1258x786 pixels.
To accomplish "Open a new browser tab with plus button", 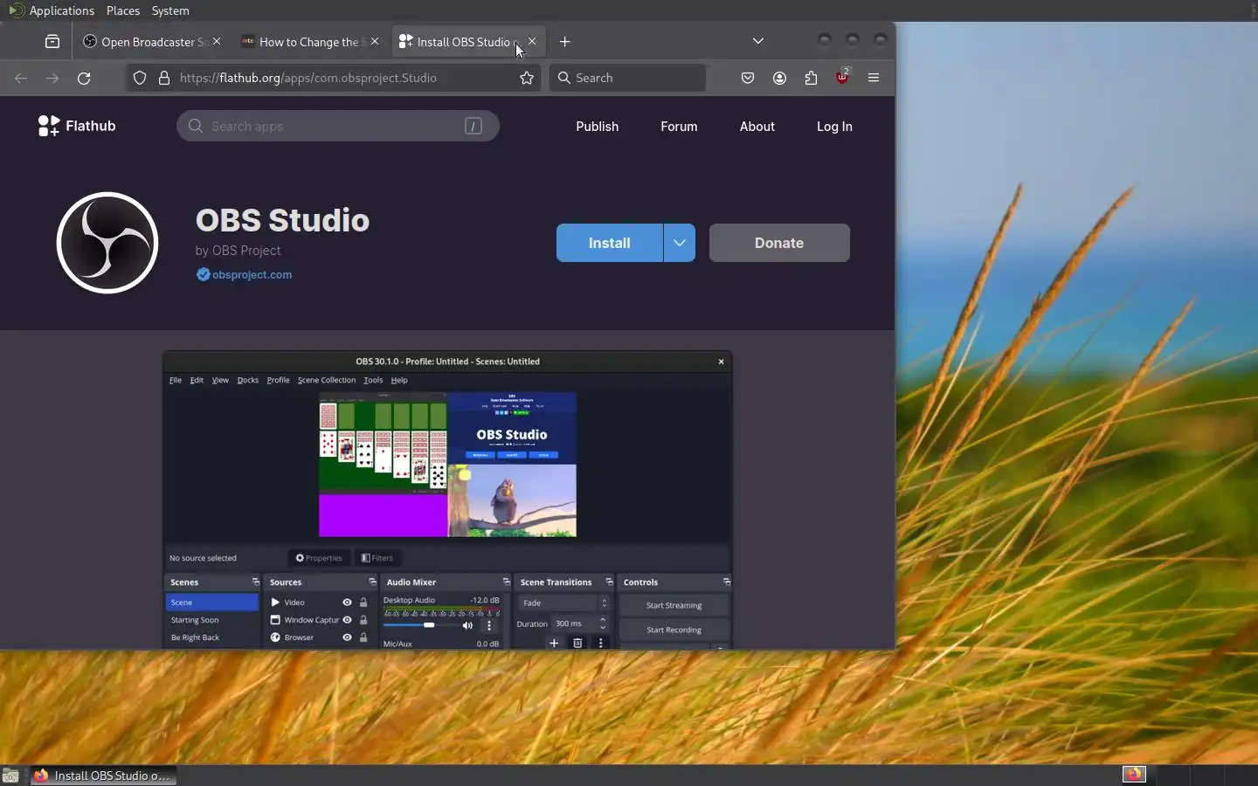I will (565, 42).
